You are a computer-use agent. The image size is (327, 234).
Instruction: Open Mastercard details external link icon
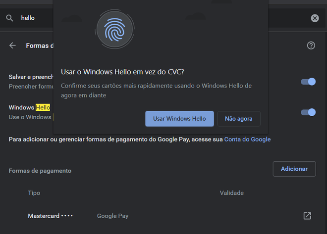point(307,216)
